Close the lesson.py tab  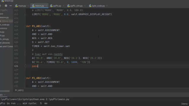tap(46, 6)
